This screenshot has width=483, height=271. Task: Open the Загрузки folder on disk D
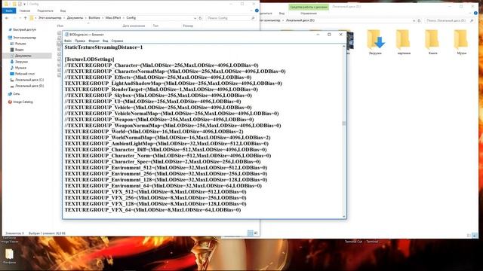pos(375,42)
